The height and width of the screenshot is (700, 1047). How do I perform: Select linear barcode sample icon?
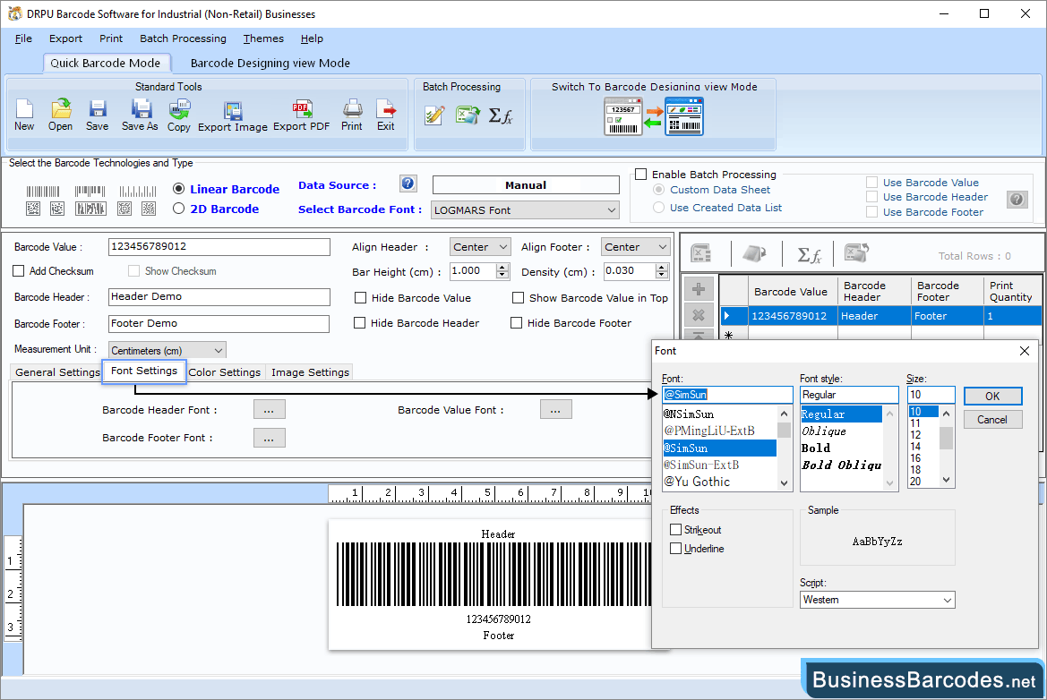pyautogui.click(x=43, y=192)
